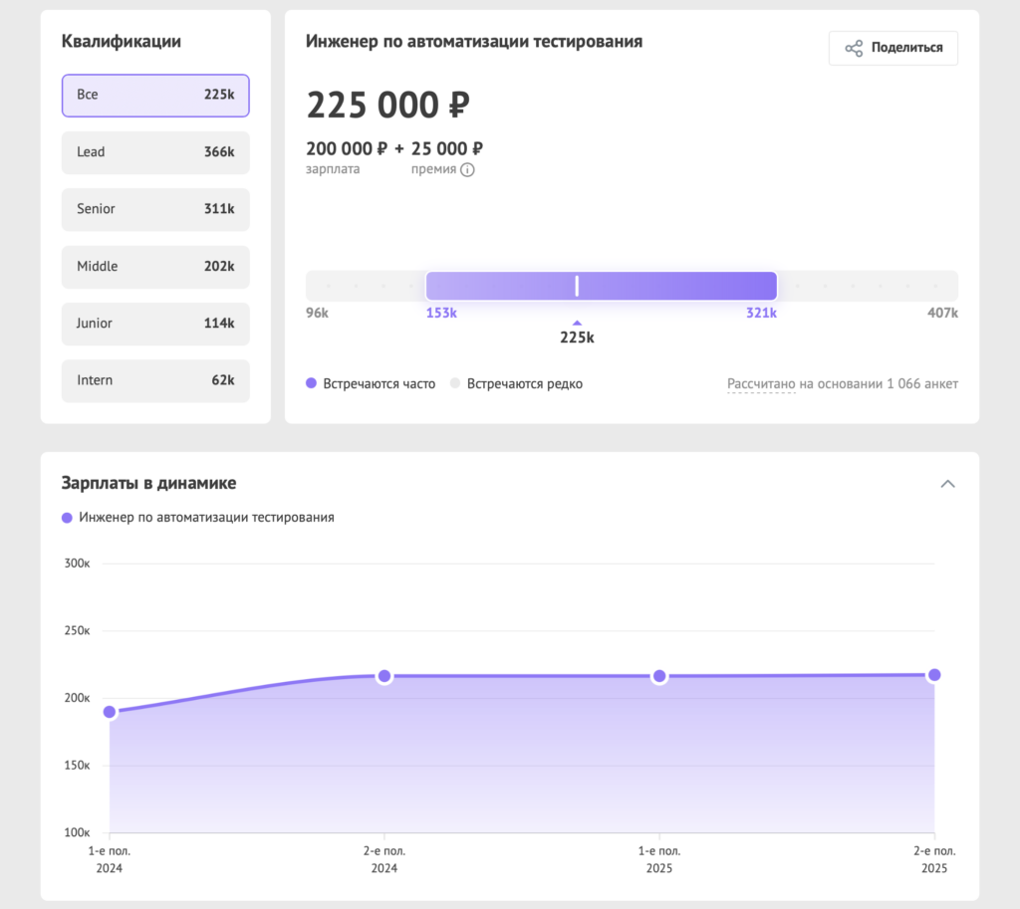Image resolution: width=1020 pixels, height=909 pixels.
Task: Click the chart point for 1-е пол. 2025
Action: [659, 677]
